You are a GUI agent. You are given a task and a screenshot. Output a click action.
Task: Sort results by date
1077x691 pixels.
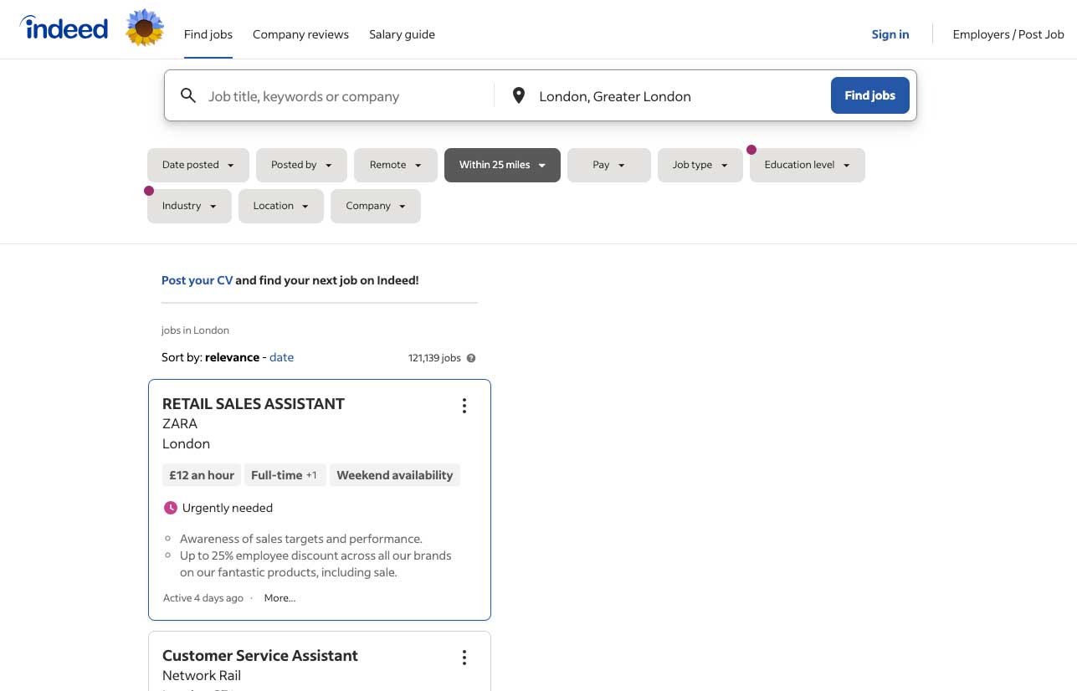(x=281, y=357)
